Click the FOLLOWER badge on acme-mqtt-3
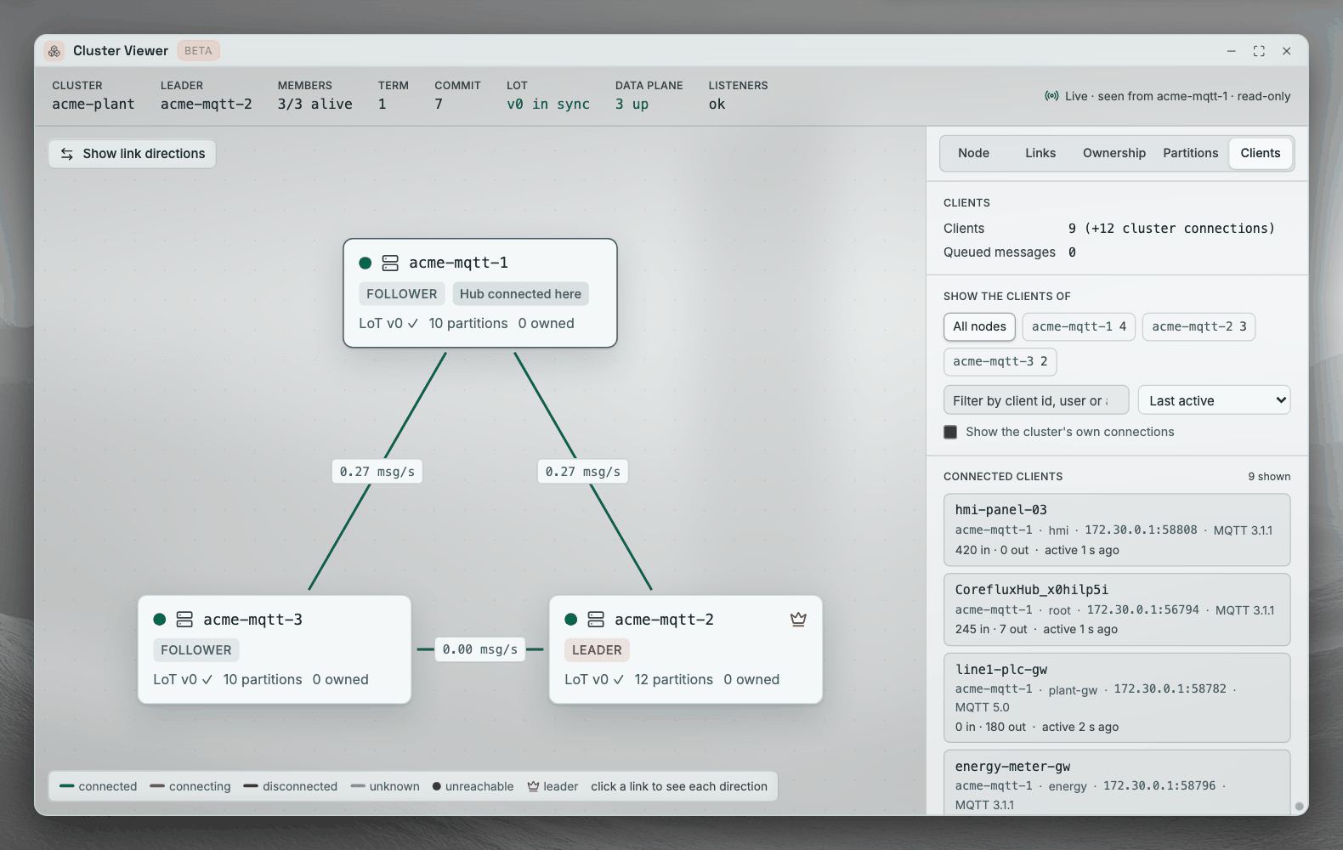Viewport: 1343px width, 850px height. coord(196,650)
